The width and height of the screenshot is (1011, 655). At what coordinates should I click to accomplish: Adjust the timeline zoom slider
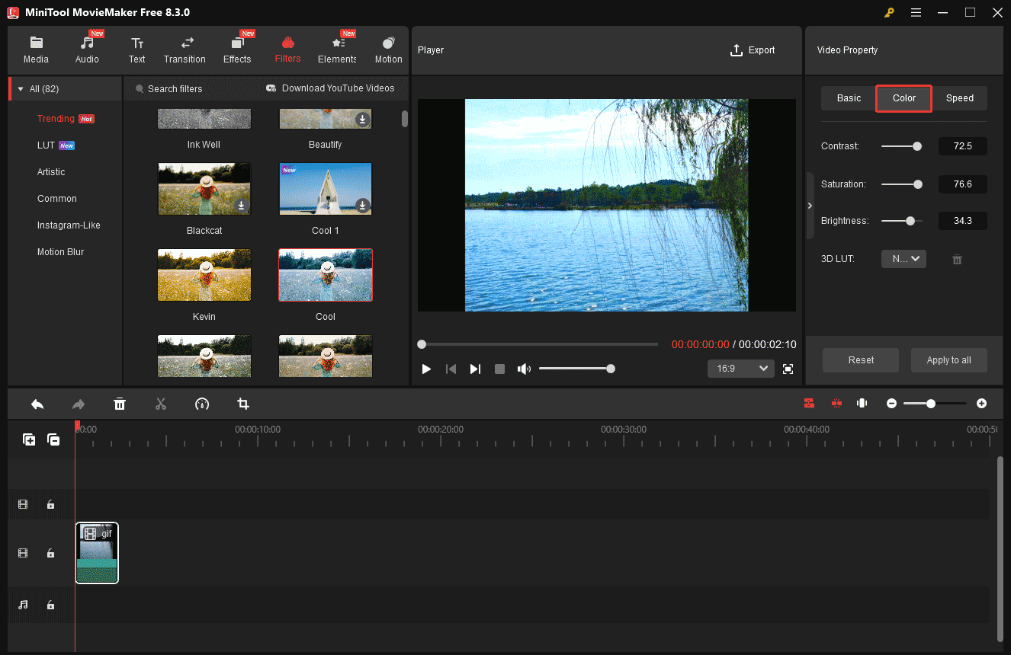tap(935, 404)
